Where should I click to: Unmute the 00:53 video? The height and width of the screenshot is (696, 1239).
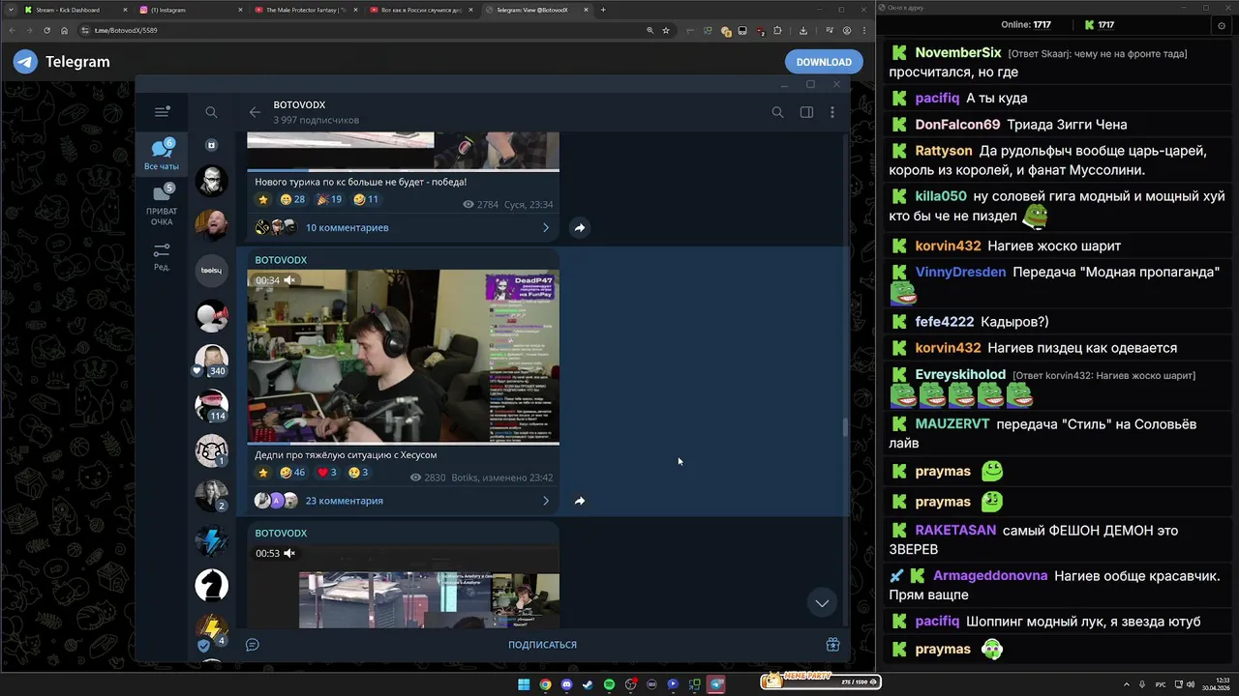288,553
